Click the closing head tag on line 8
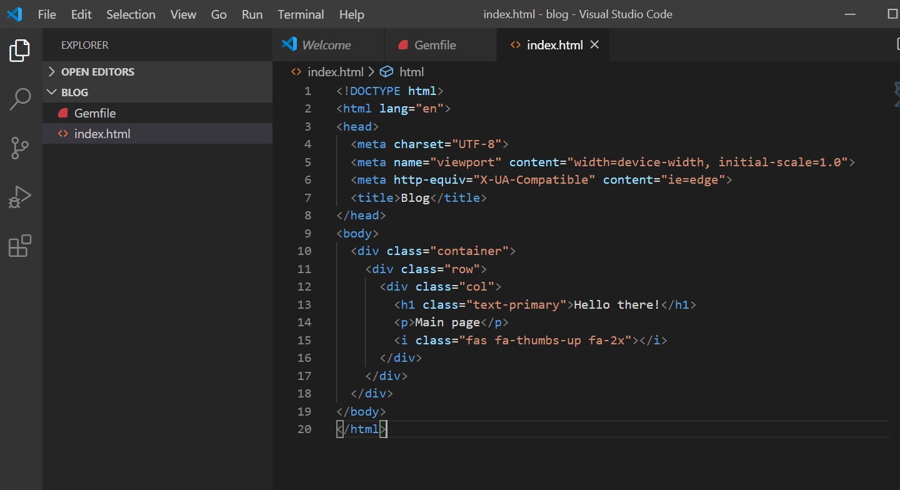This screenshot has width=900, height=490. point(361,216)
